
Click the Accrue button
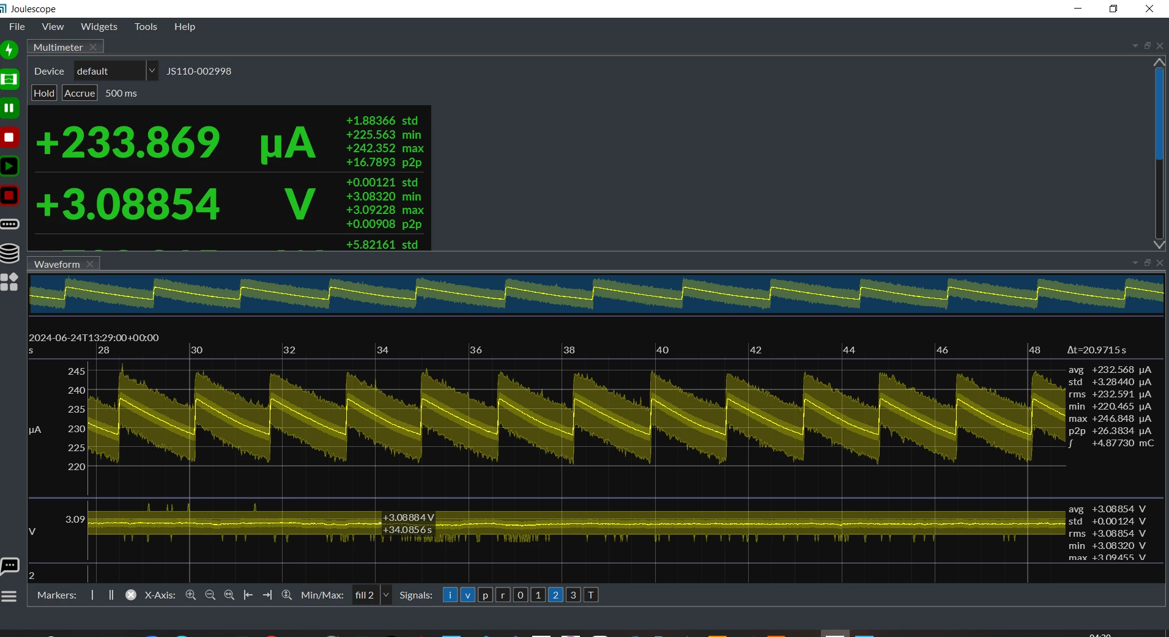pyautogui.click(x=80, y=93)
